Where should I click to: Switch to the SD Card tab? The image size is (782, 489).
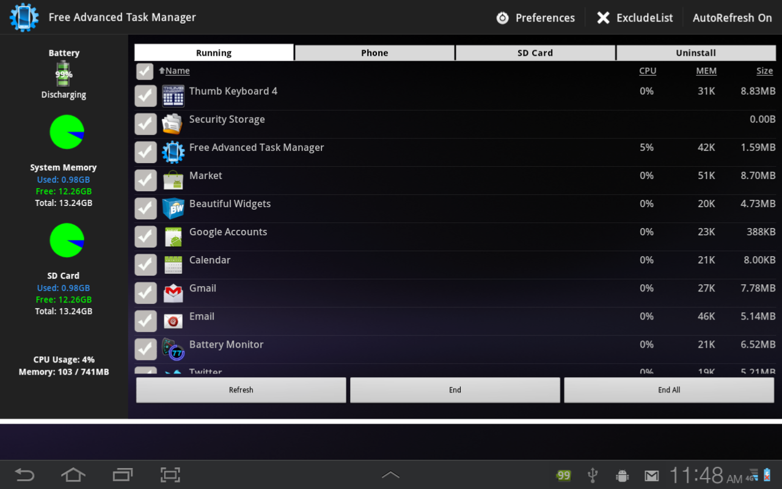pyautogui.click(x=535, y=53)
